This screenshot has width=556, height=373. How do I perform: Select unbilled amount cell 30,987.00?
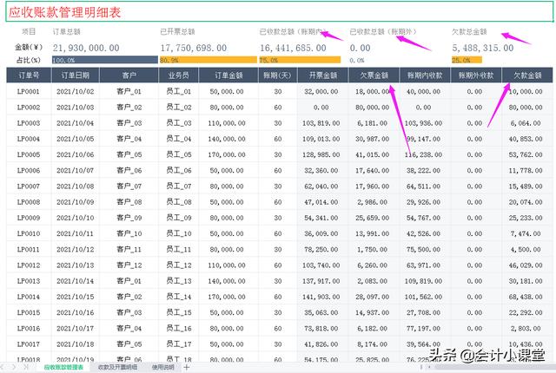point(373,139)
